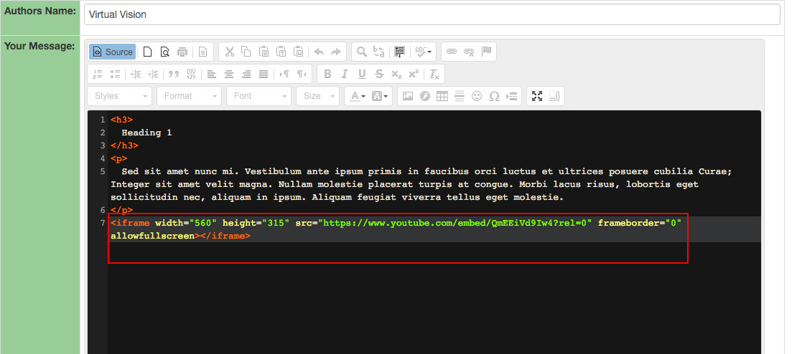
Task: Open the Smiley emoticon picker
Action: pos(477,96)
